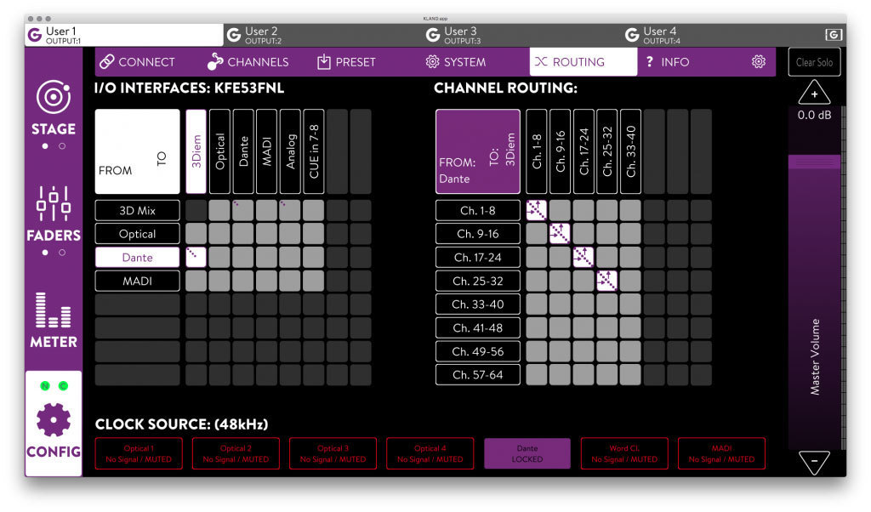This screenshot has width=871, height=512.
Task: Select the Ch. 1-8 source row label
Action: point(478,210)
